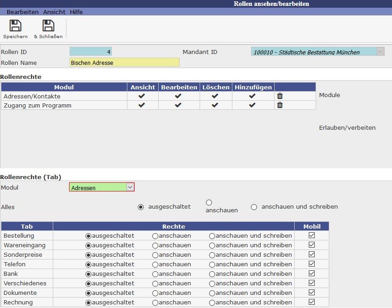392x308 pixels.
Task: Open the Bearbeiten menu
Action: point(22,12)
